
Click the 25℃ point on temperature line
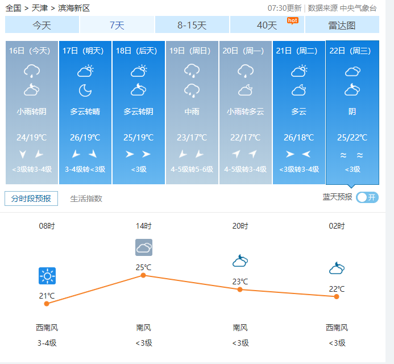143,275
